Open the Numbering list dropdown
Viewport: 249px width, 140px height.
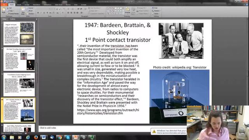tap(73, 9)
